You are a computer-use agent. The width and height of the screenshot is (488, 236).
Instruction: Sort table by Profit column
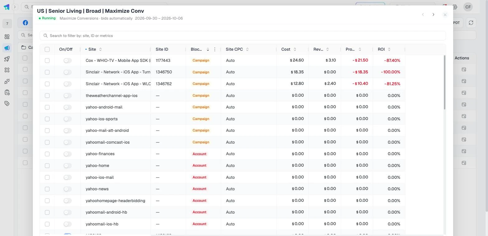pyautogui.click(x=360, y=49)
